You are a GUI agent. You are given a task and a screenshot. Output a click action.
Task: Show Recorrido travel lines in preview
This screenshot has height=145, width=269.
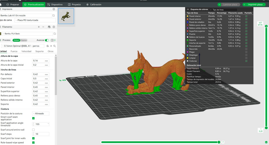[x=246, y=49]
